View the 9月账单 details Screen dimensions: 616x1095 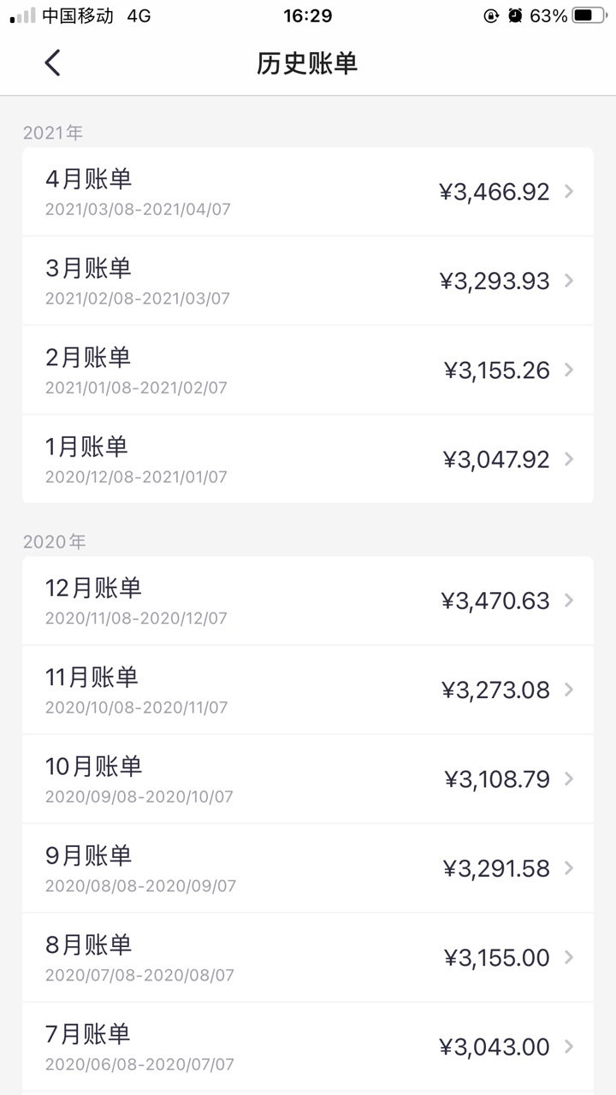tap(308, 868)
